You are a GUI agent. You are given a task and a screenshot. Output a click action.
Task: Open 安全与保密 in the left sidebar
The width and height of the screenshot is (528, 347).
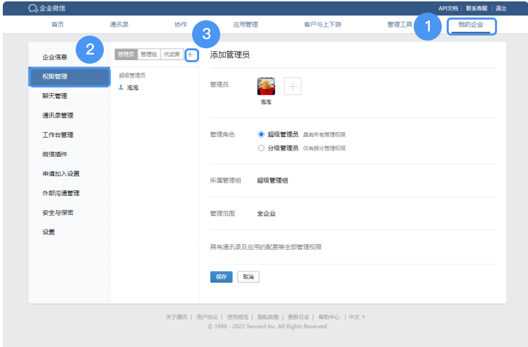tap(57, 213)
